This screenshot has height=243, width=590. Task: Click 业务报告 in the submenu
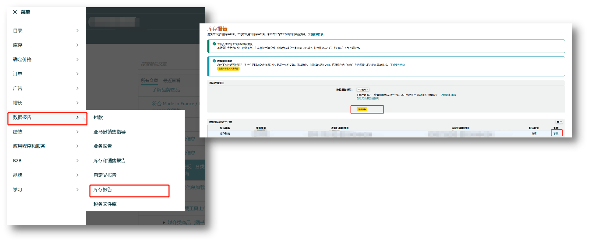(103, 146)
